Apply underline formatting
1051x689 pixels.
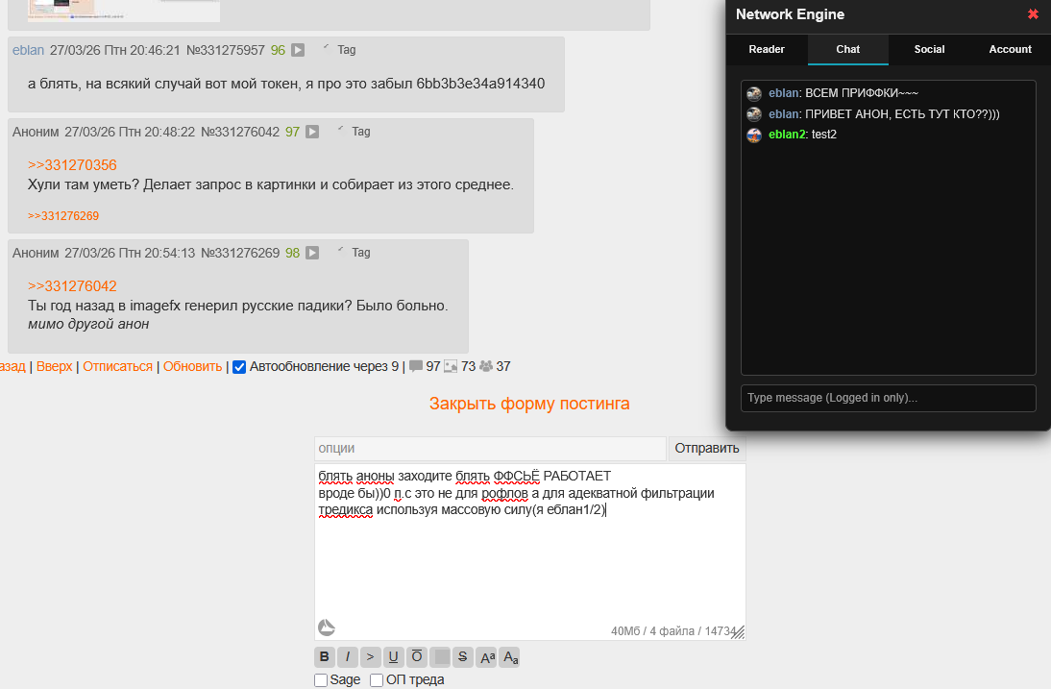coord(394,657)
